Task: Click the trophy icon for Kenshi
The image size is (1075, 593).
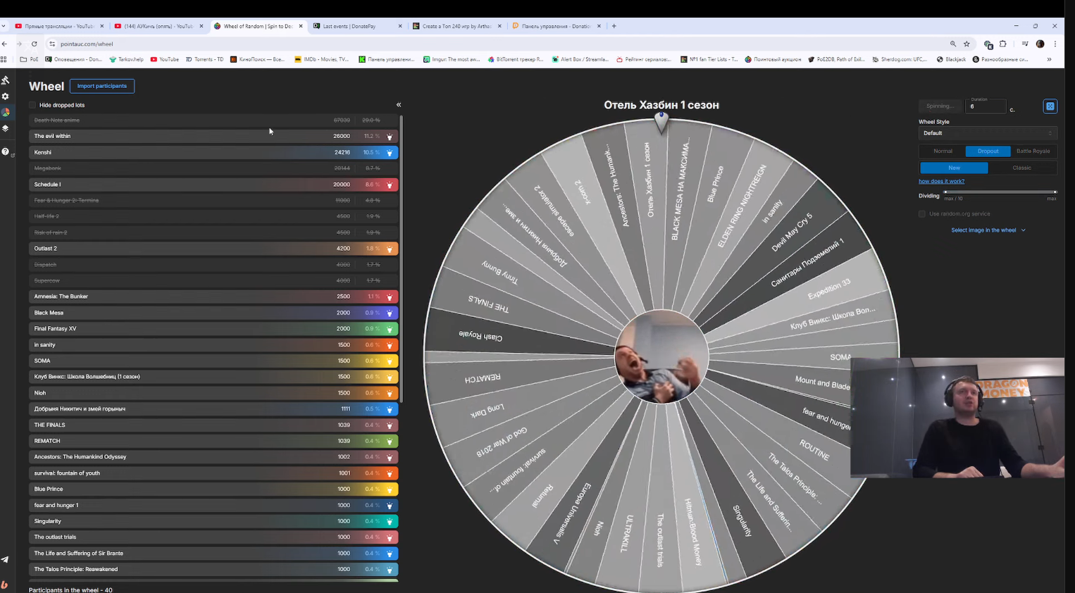Action: (x=390, y=153)
